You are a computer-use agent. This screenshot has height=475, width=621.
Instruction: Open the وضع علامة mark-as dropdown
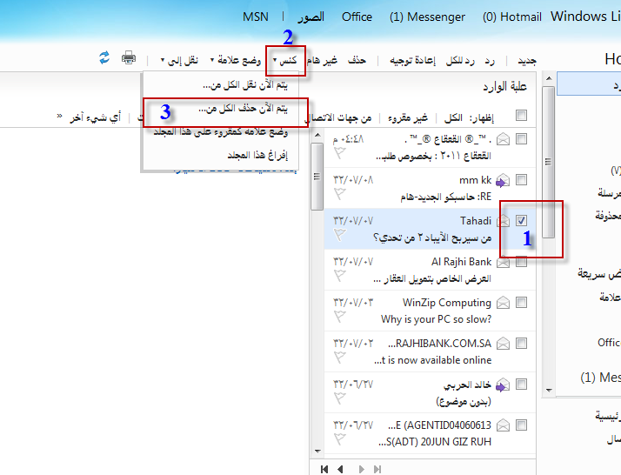coord(235,60)
